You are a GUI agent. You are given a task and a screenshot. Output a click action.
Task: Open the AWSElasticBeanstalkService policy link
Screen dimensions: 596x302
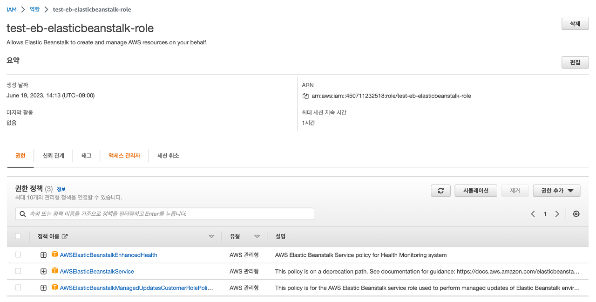pyautogui.click(x=97, y=271)
